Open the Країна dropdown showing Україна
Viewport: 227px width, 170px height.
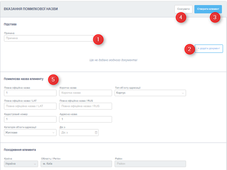(x=21, y=164)
